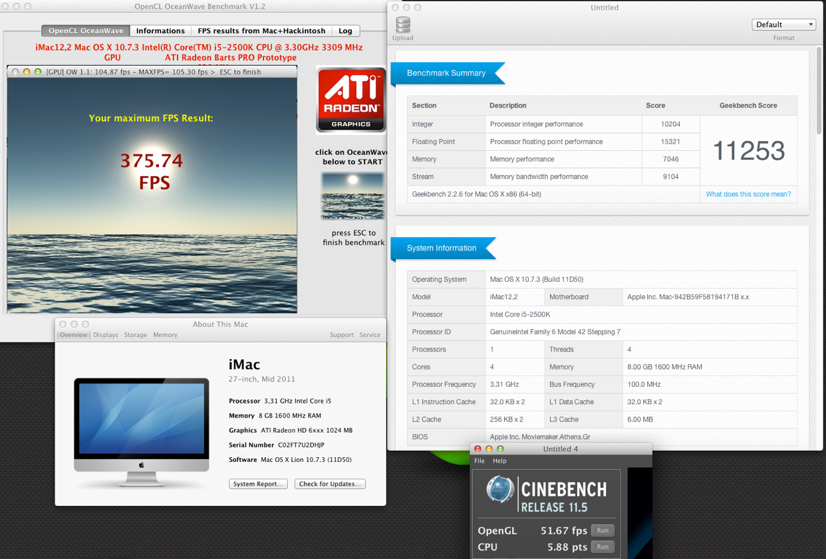
Task: Click the Geekbench 2.2.6 version text
Action: pos(476,194)
